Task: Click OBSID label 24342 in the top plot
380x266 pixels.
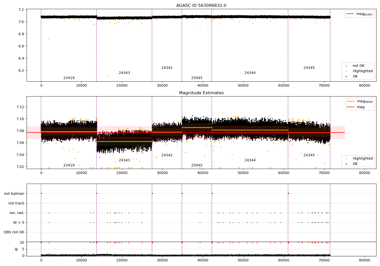Action: (x=167, y=68)
